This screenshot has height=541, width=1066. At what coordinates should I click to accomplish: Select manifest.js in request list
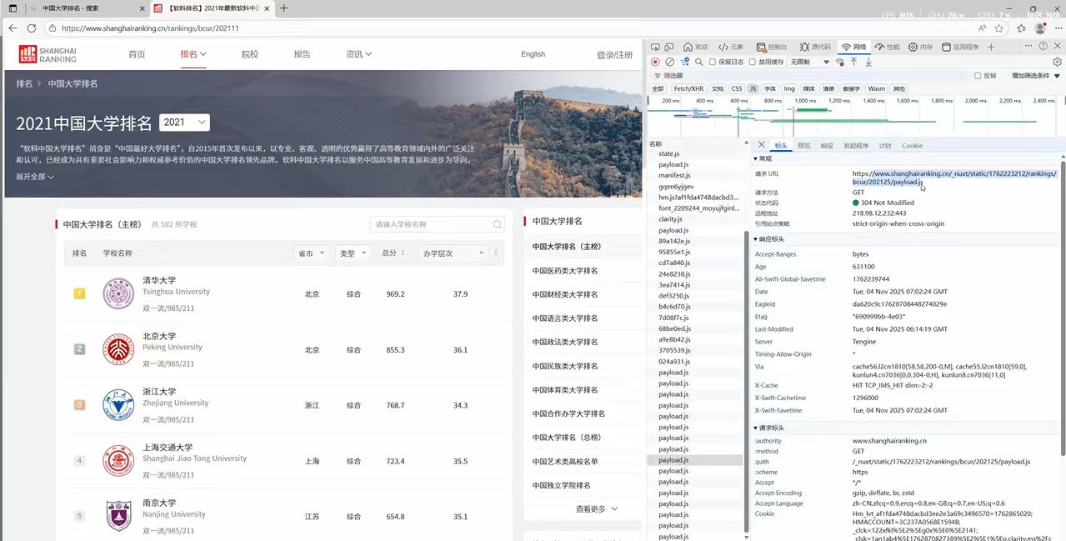(674, 175)
